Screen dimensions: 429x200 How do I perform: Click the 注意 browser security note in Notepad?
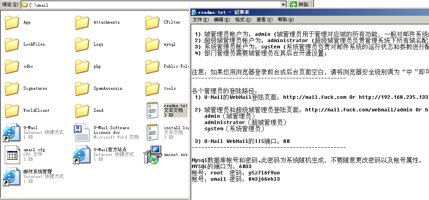point(310,72)
